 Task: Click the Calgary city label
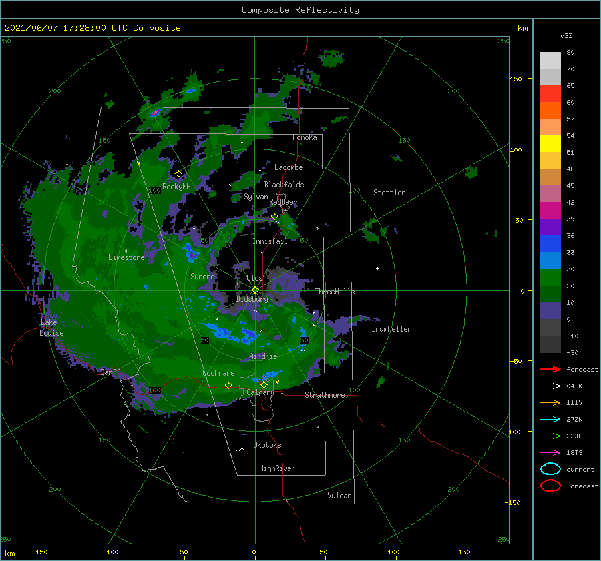click(x=260, y=392)
